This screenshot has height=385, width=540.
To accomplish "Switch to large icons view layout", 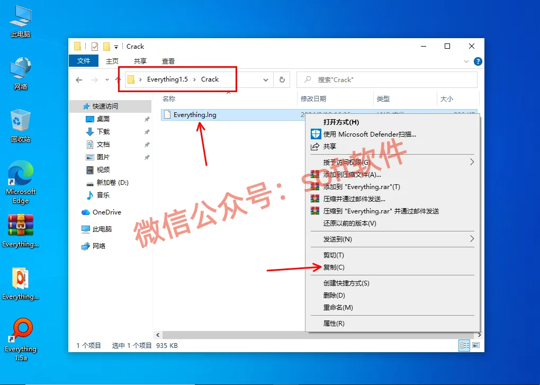I will point(476,345).
